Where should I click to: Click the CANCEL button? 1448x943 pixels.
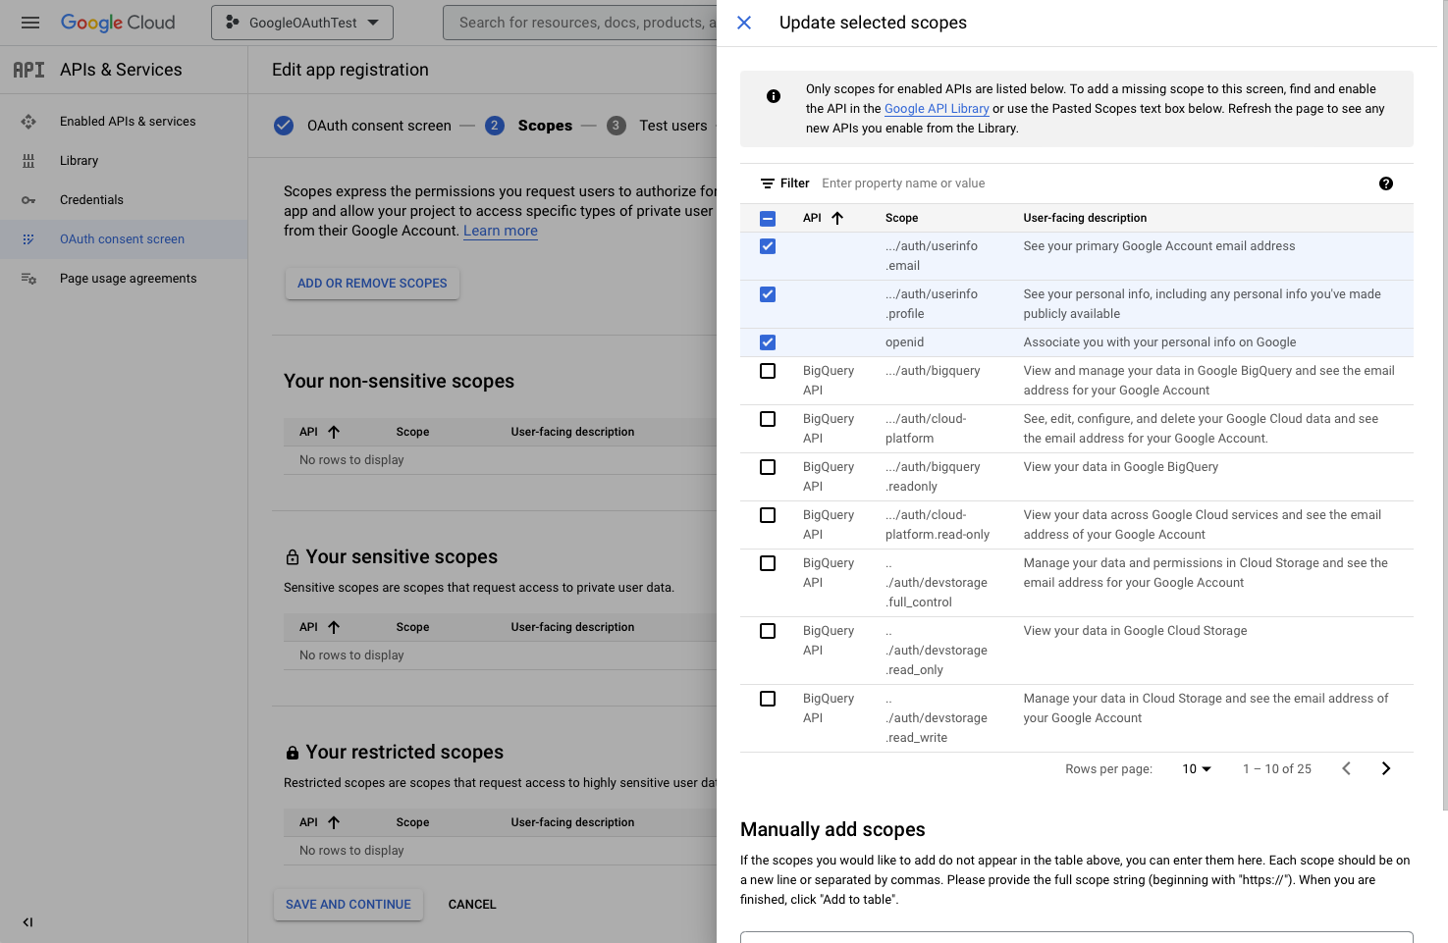472,905
